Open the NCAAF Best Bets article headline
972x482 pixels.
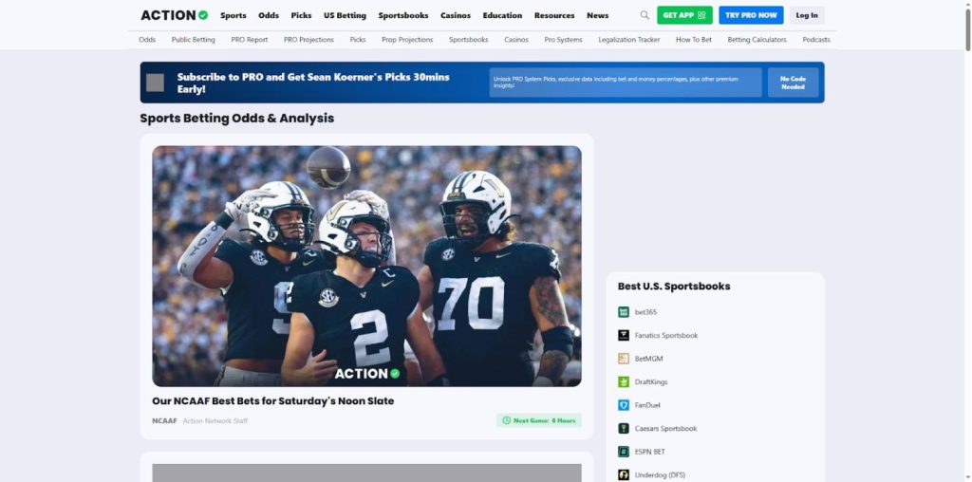[x=272, y=401]
